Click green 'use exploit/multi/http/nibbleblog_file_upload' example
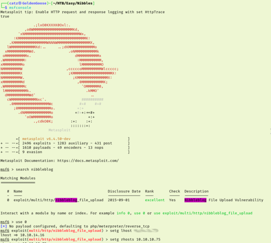Screen dimensions: 271x243 [x=203, y=213]
